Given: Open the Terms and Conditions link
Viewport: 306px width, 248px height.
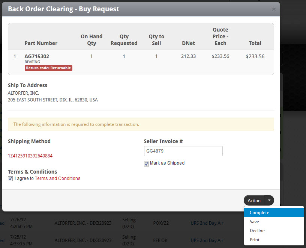Looking at the screenshot, I should (x=57, y=178).
